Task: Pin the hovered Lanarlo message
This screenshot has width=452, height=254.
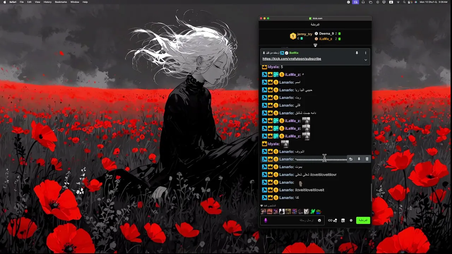Action: (x=359, y=159)
